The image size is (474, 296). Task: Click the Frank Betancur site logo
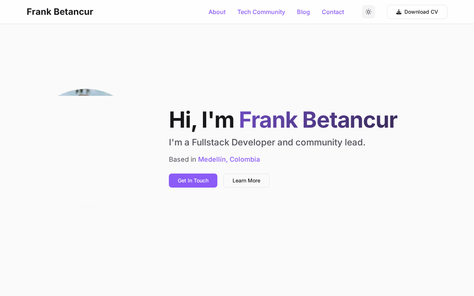[x=60, y=12]
